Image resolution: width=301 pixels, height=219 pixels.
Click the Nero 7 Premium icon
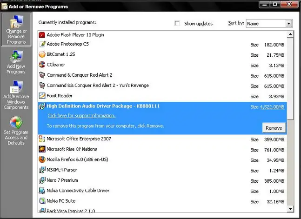click(x=42, y=180)
